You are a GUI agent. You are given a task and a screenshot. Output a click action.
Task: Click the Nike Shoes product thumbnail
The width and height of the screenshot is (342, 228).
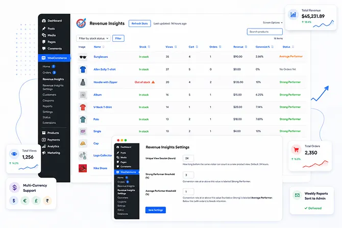83,168
